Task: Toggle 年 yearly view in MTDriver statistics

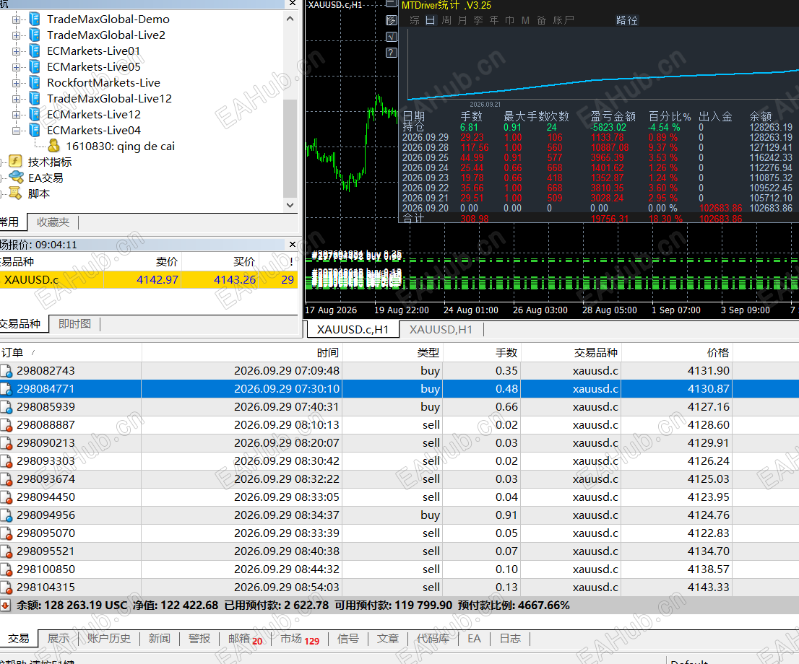Action: coord(494,20)
